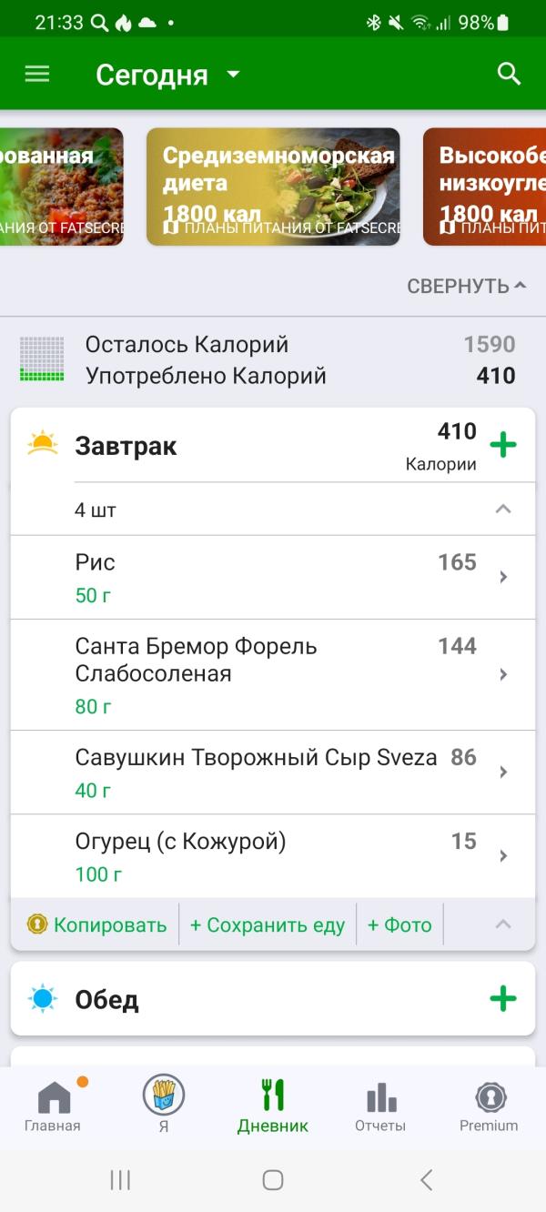The width and height of the screenshot is (546, 1212).
Task: Tap + Сохранить еду button
Action: (x=268, y=924)
